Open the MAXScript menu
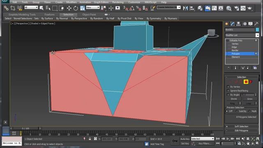 click(x=150, y=2)
